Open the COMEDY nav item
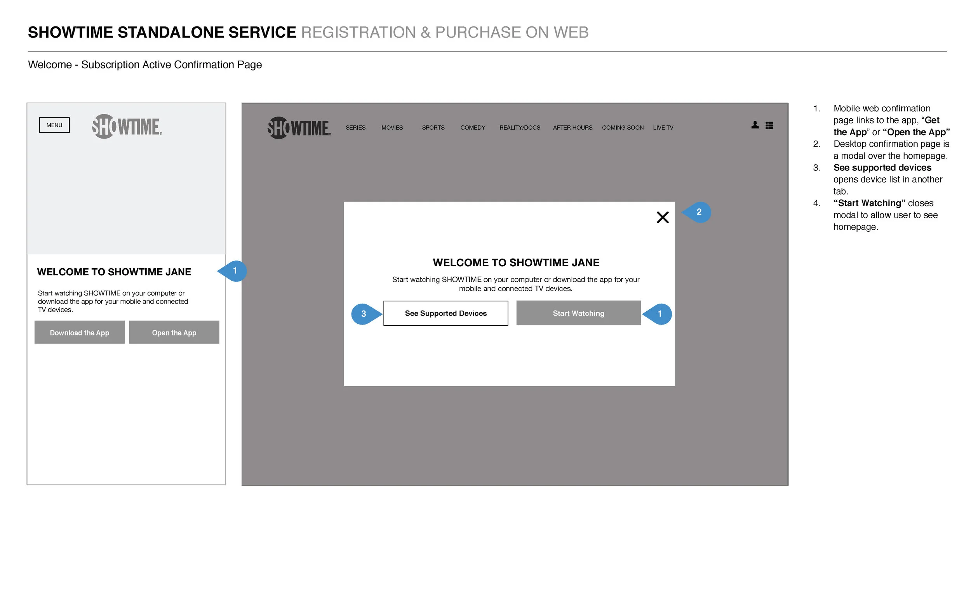The height and width of the screenshot is (599, 971). coord(472,128)
